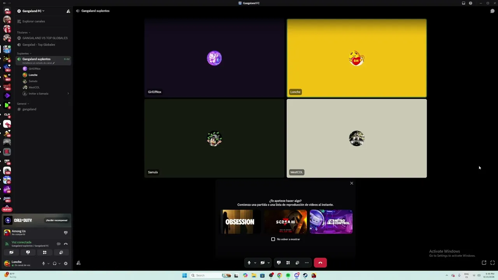The image size is (498, 280).
Task: Stream Among Us with the screen share icon
Action: (x=66, y=233)
